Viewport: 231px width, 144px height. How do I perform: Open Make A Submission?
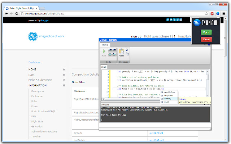click(x=40, y=80)
